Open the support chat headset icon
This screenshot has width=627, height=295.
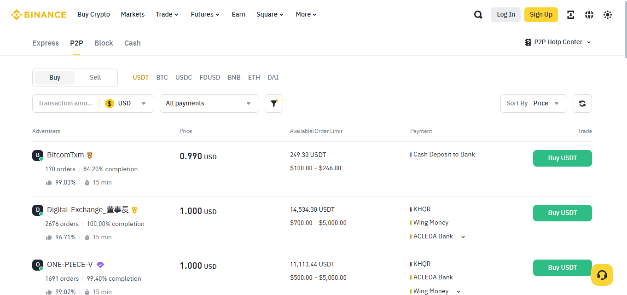pyautogui.click(x=602, y=275)
